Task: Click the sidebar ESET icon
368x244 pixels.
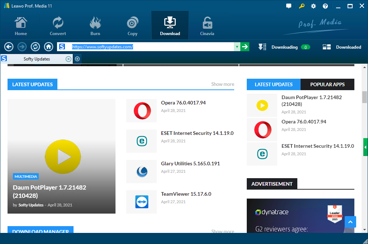Action: (262, 154)
